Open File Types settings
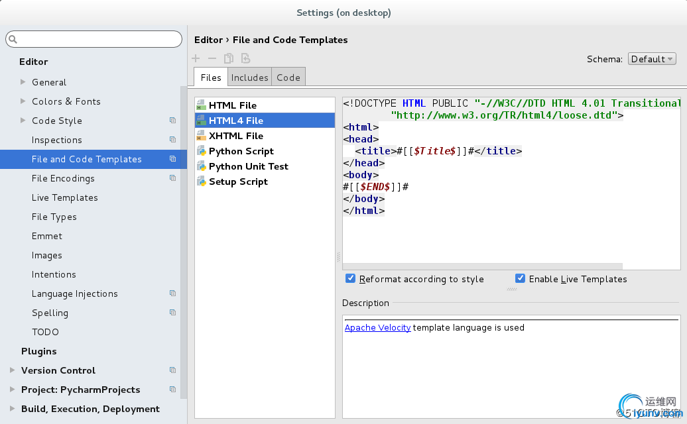The width and height of the screenshot is (687, 424). pos(54,217)
